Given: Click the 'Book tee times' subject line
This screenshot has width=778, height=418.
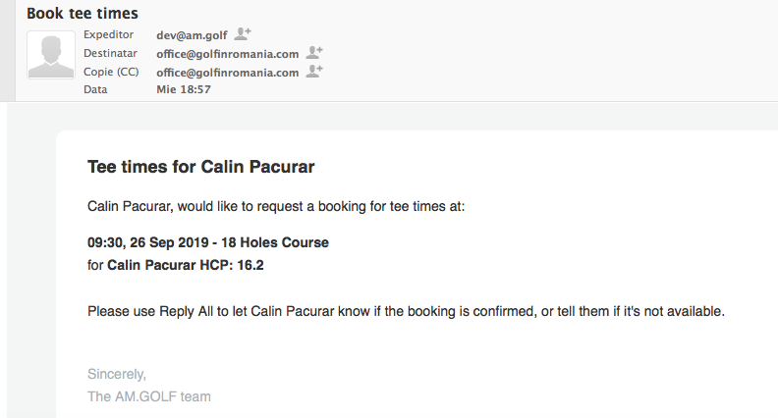Looking at the screenshot, I should click(83, 14).
